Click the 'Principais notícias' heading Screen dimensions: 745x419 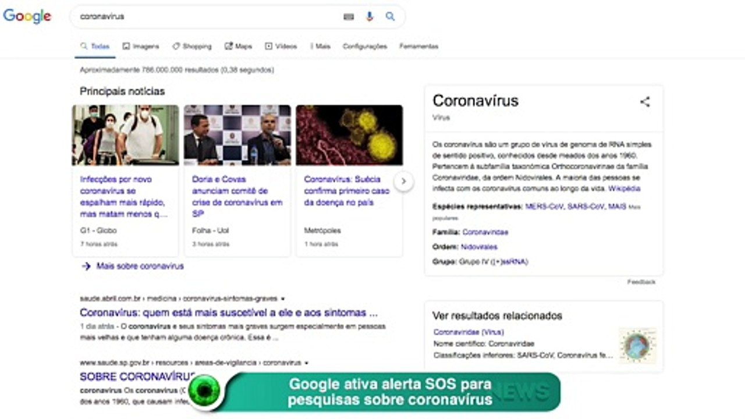click(x=122, y=91)
